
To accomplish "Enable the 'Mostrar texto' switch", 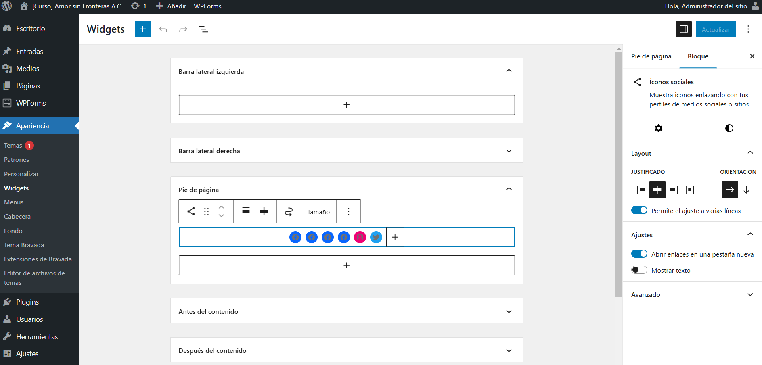I will 639,270.
